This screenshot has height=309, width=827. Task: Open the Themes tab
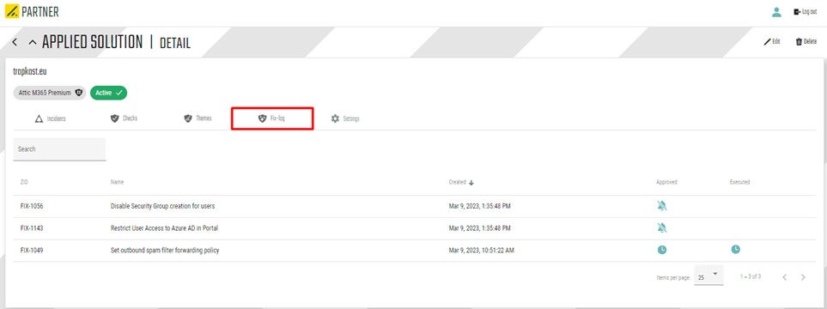[x=198, y=118]
